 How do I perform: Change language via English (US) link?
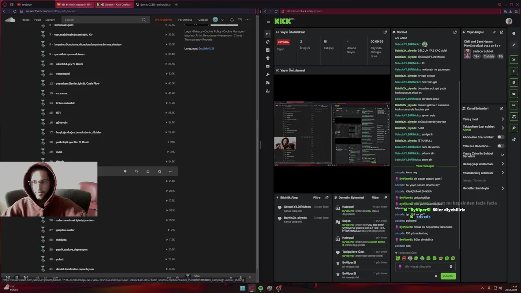[x=206, y=48]
